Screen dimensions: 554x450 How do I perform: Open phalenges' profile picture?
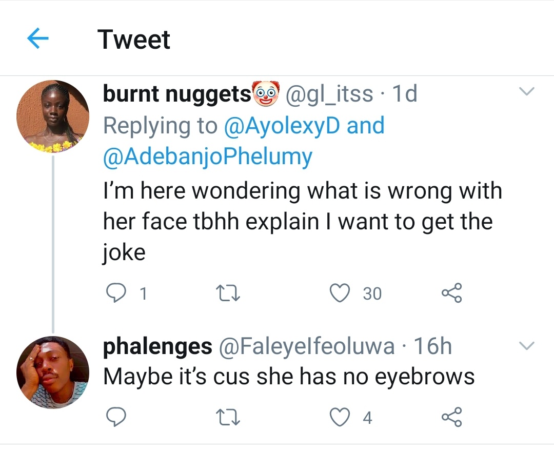coord(53,372)
